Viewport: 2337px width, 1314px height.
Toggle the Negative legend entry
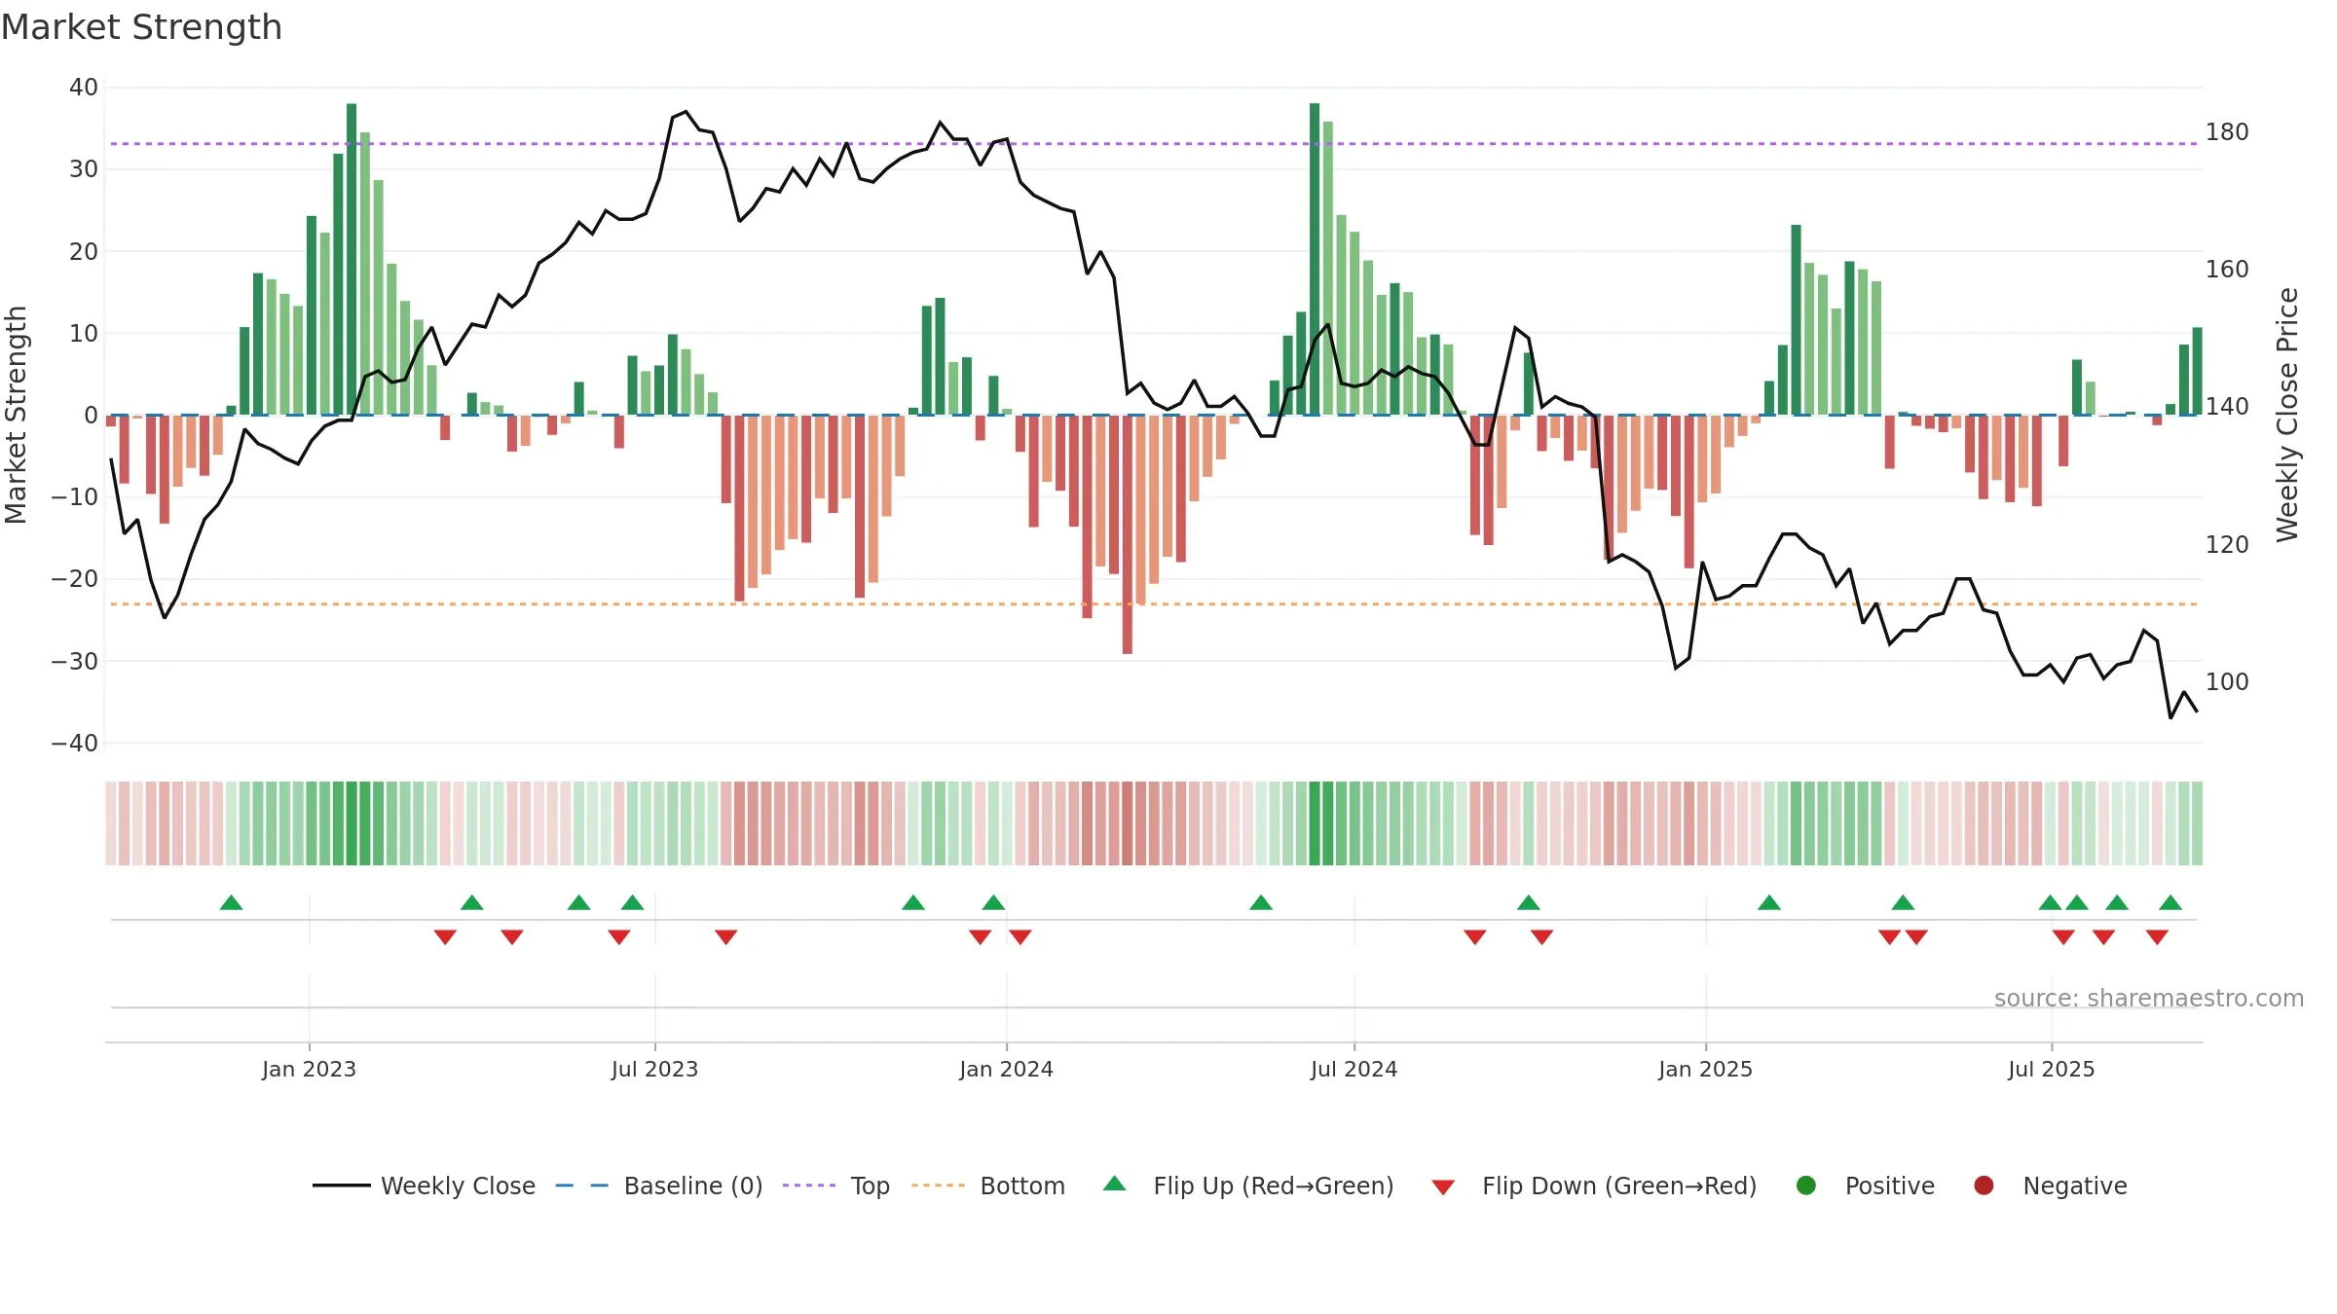(x=2050, y=1186)
